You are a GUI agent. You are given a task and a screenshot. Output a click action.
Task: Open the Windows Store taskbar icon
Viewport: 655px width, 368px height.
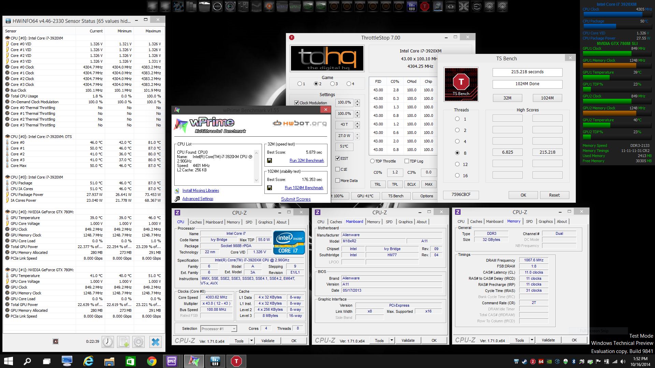pos(130,361)
